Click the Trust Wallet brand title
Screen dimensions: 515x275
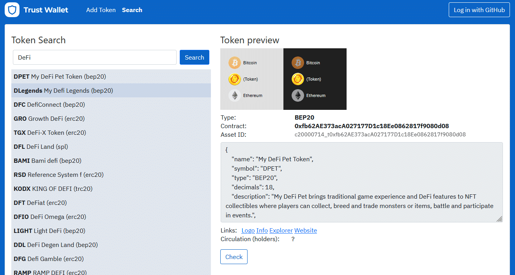(x=46, y=10)
